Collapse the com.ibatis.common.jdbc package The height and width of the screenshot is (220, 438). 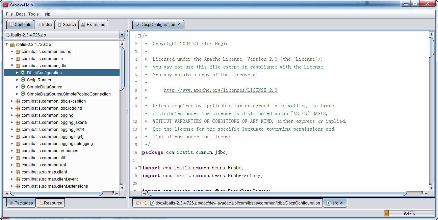point(12,65)
